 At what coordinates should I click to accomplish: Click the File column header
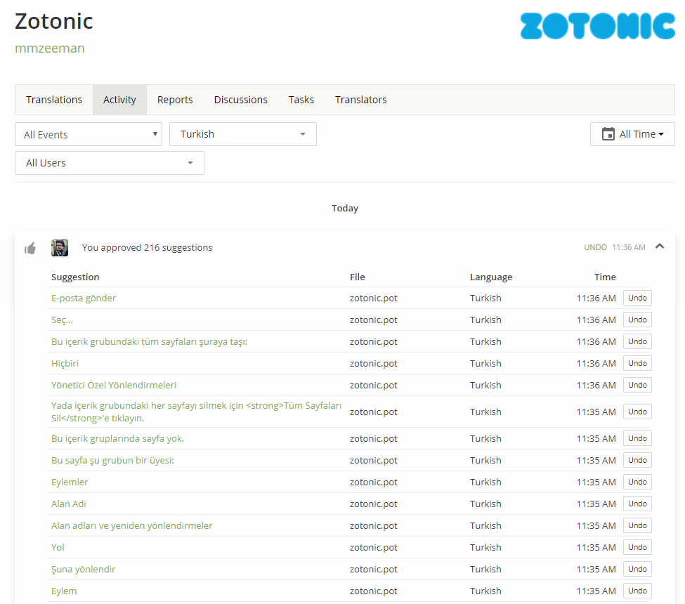[x=358, y=277]
